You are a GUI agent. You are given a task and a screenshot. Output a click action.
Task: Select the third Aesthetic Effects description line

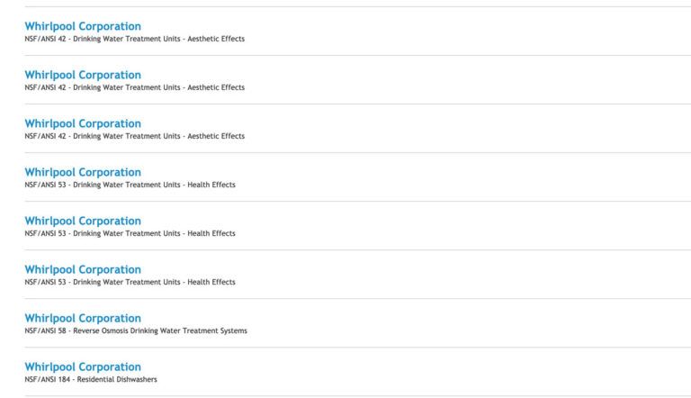134,136
